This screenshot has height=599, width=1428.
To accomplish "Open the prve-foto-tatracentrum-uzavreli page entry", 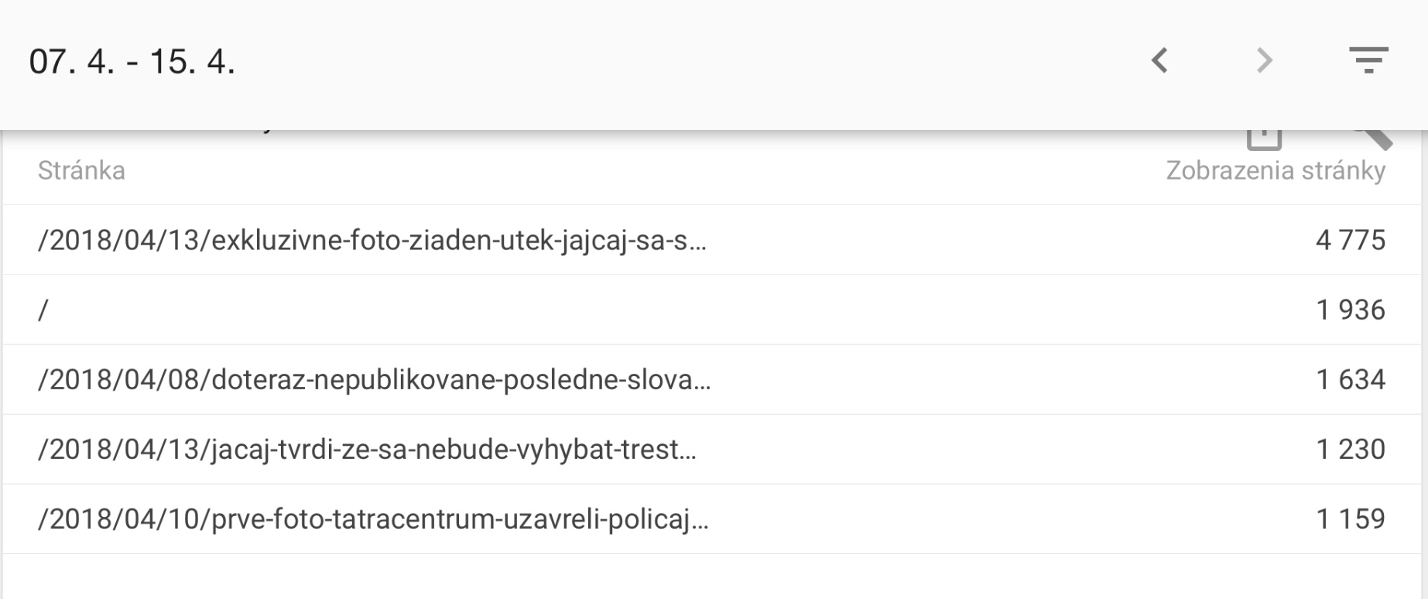I will point(373,519).
